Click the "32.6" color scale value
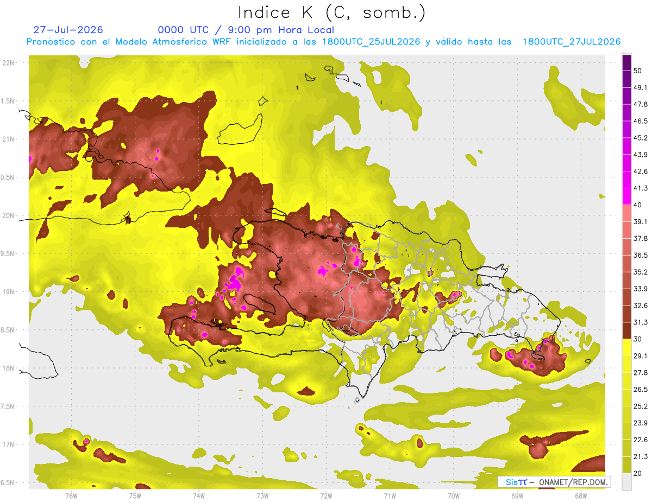This screenshot has width=652, height=503. coord(641,305)
